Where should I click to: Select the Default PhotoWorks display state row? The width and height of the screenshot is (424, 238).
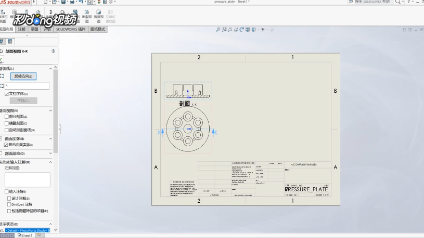(x=28, y=230)
